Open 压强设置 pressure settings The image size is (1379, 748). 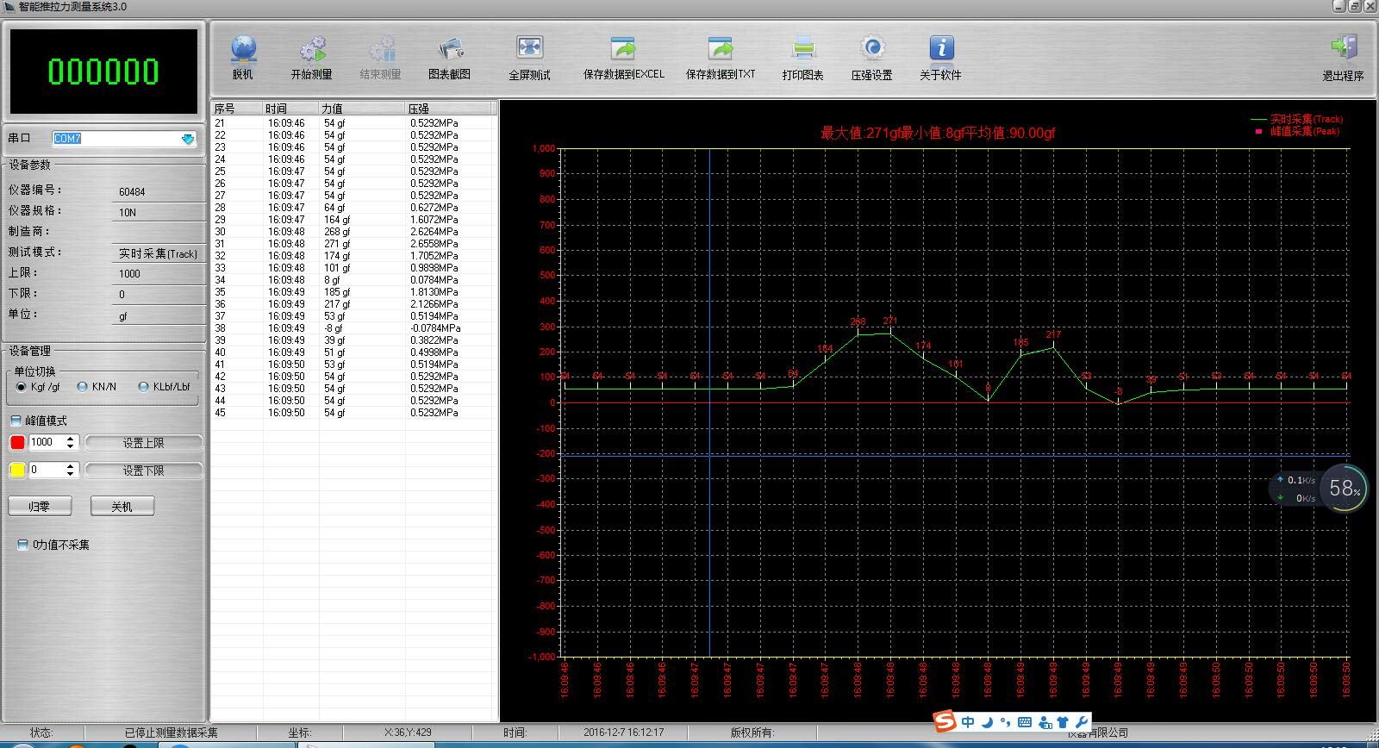coord(871,58)
